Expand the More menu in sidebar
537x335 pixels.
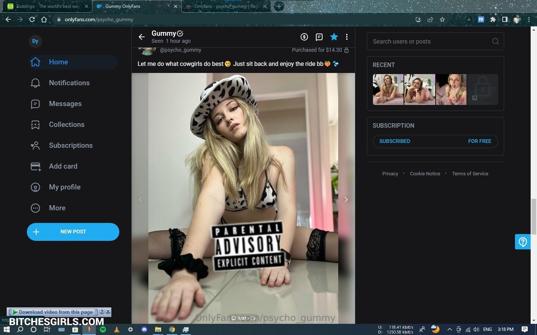(x=57, y=208)
